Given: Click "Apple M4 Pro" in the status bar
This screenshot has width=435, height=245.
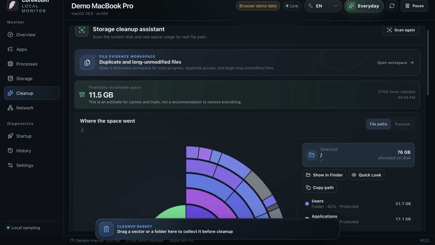Looking at the screenshot, I should coord(181,241).
